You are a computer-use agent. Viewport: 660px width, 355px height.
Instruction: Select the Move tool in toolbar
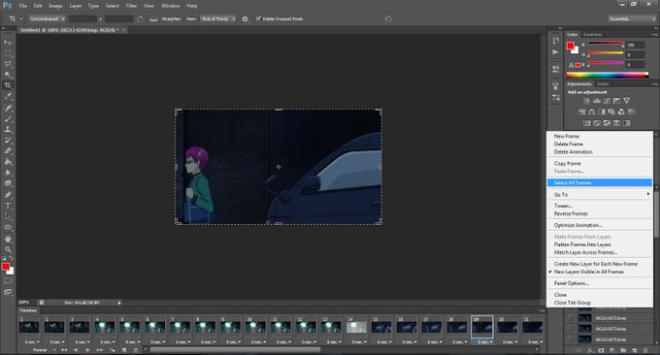(x=8, y=43)
